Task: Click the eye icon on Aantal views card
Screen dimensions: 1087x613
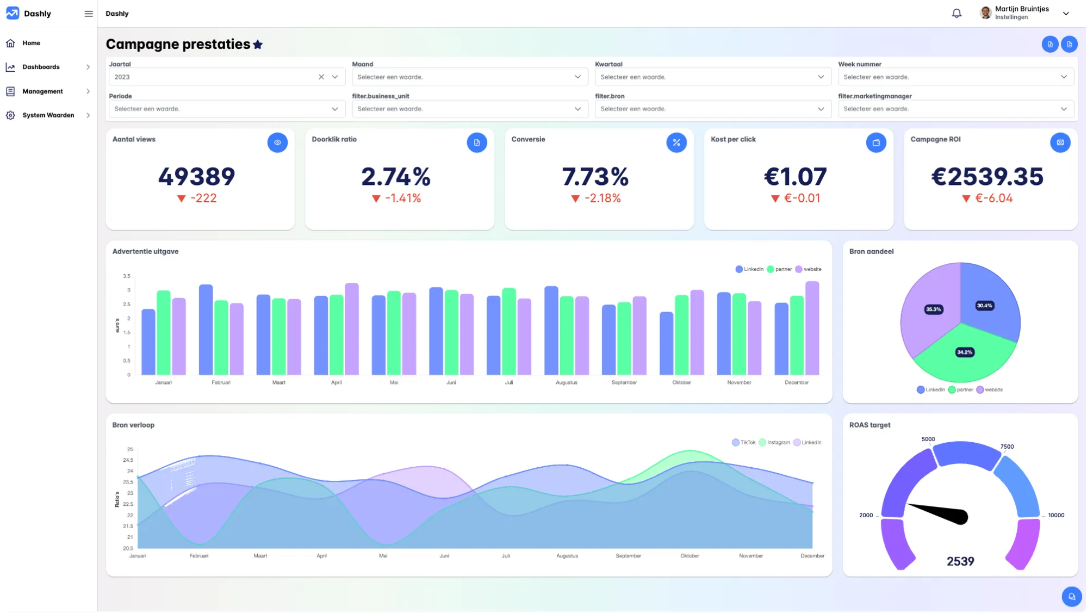Action: (x=277, y=143)
